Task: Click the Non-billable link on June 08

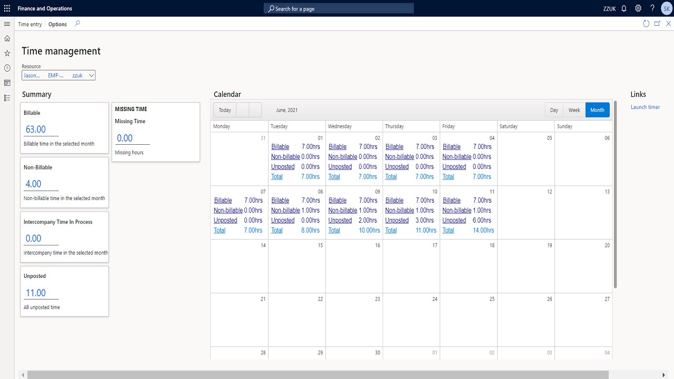Action: click(285, 211)
